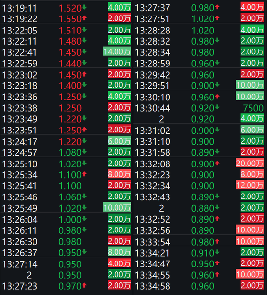267x295 pixels.
Task: Select price 0.970 at 13:27:23
Action: [x=70, y=286]
